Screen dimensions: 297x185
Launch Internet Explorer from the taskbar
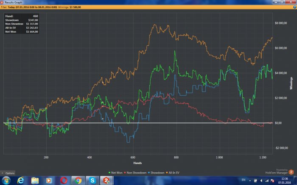20,180
